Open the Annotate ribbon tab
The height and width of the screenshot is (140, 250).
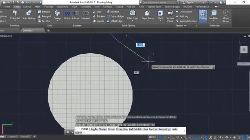[86, 7]
